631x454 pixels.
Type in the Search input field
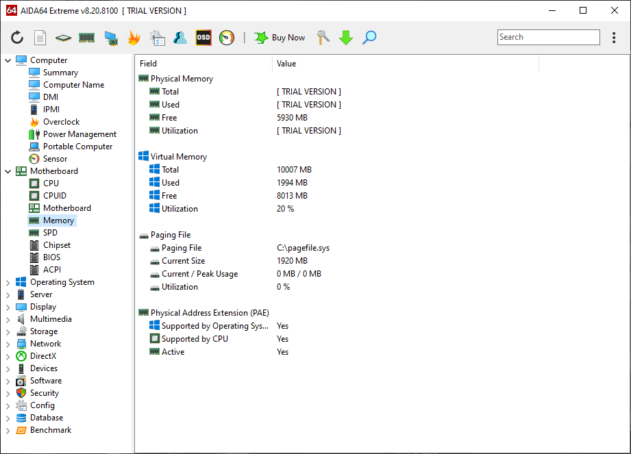coord(548,38)
